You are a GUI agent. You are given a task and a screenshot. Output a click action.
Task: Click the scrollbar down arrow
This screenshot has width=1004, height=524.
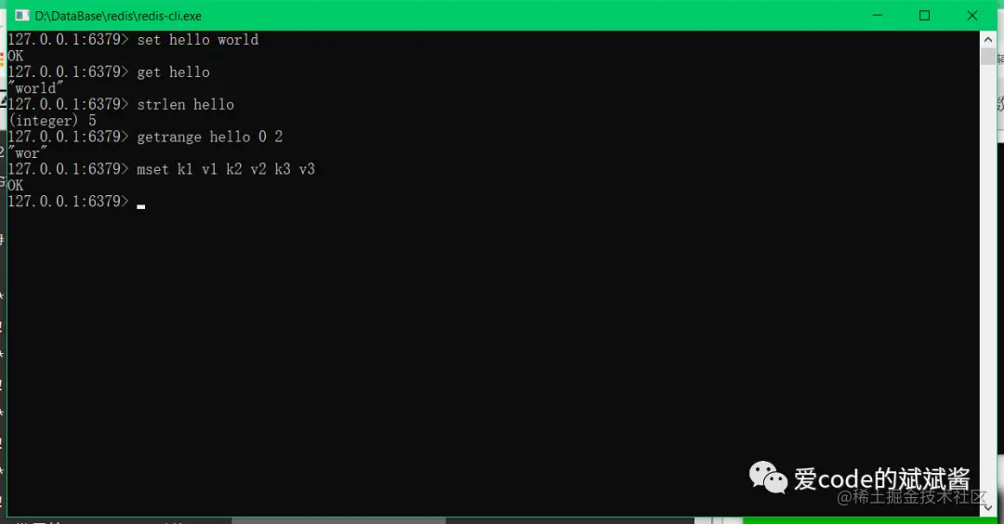tap(987, 508)
